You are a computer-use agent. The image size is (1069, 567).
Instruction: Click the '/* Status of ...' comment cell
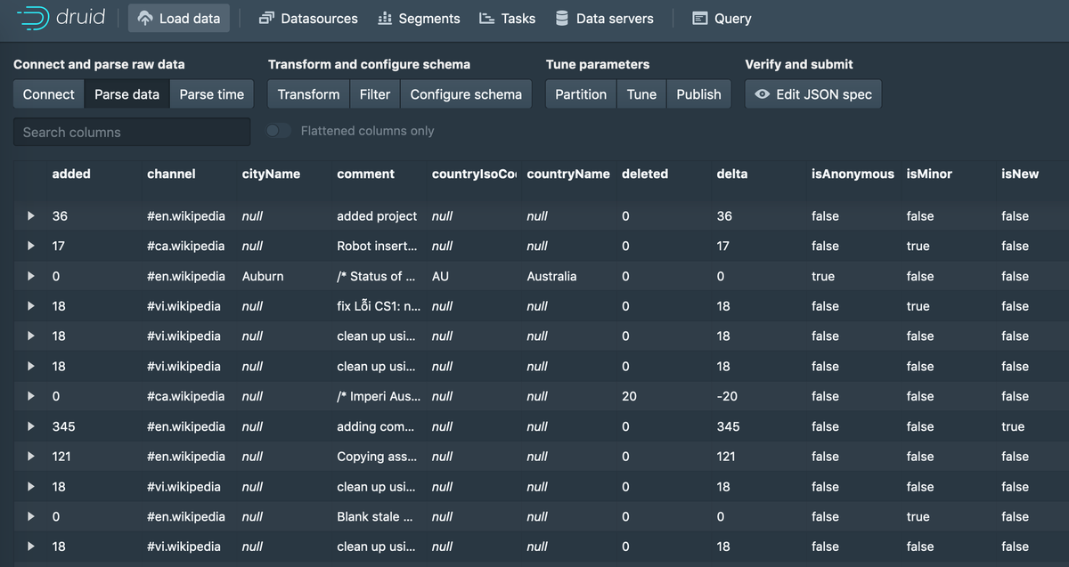click(x=376, y=277)
